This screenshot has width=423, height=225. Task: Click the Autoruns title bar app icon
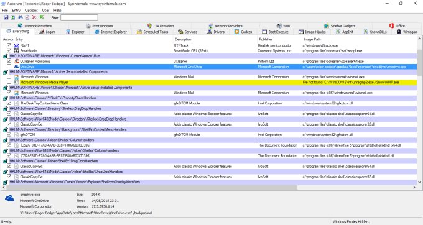3,4
